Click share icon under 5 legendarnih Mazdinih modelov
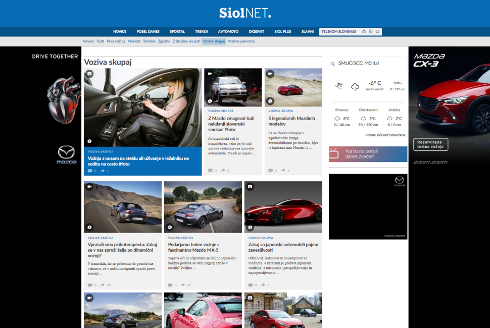490x328 pixels. [283, 171]
